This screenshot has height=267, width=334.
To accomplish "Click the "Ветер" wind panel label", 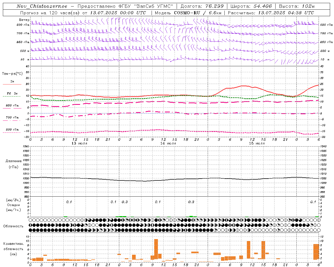I will (24, 20).
